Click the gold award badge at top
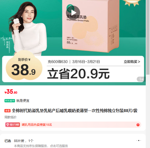 coord(132,3)
